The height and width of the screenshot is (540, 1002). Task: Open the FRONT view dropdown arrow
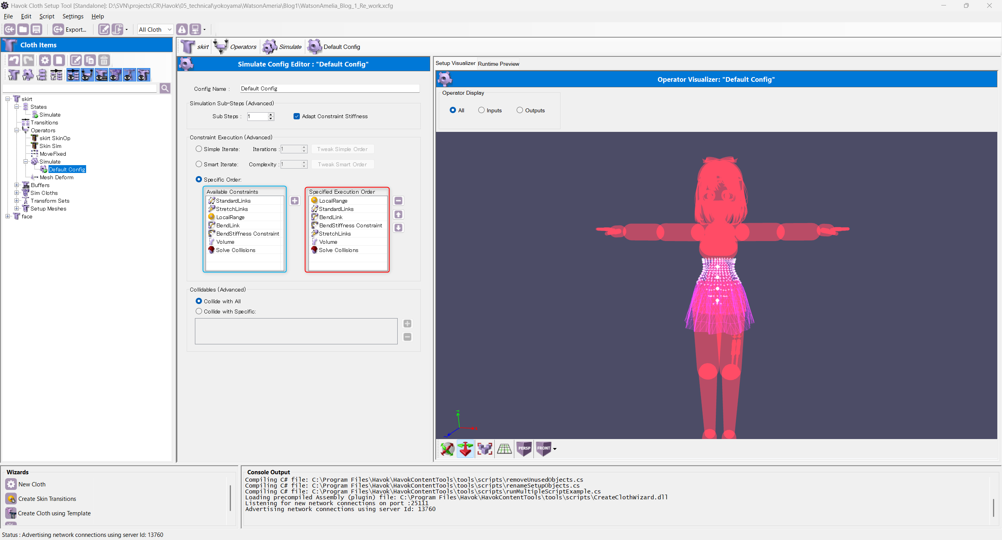pos(555,449)
